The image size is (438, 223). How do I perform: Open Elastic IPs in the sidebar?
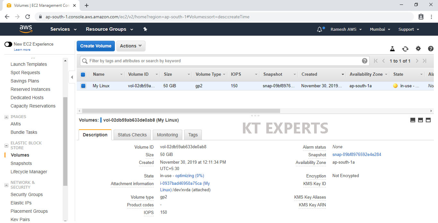[x=21, y=203]
